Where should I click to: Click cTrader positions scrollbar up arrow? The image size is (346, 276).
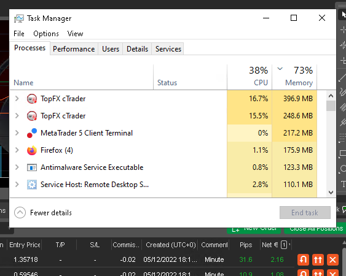point(344,243)
